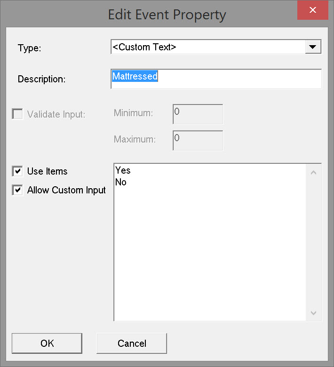Toggle the Validate Input checkbox
This screenshot has height=367, width=334.
[17, 114]
